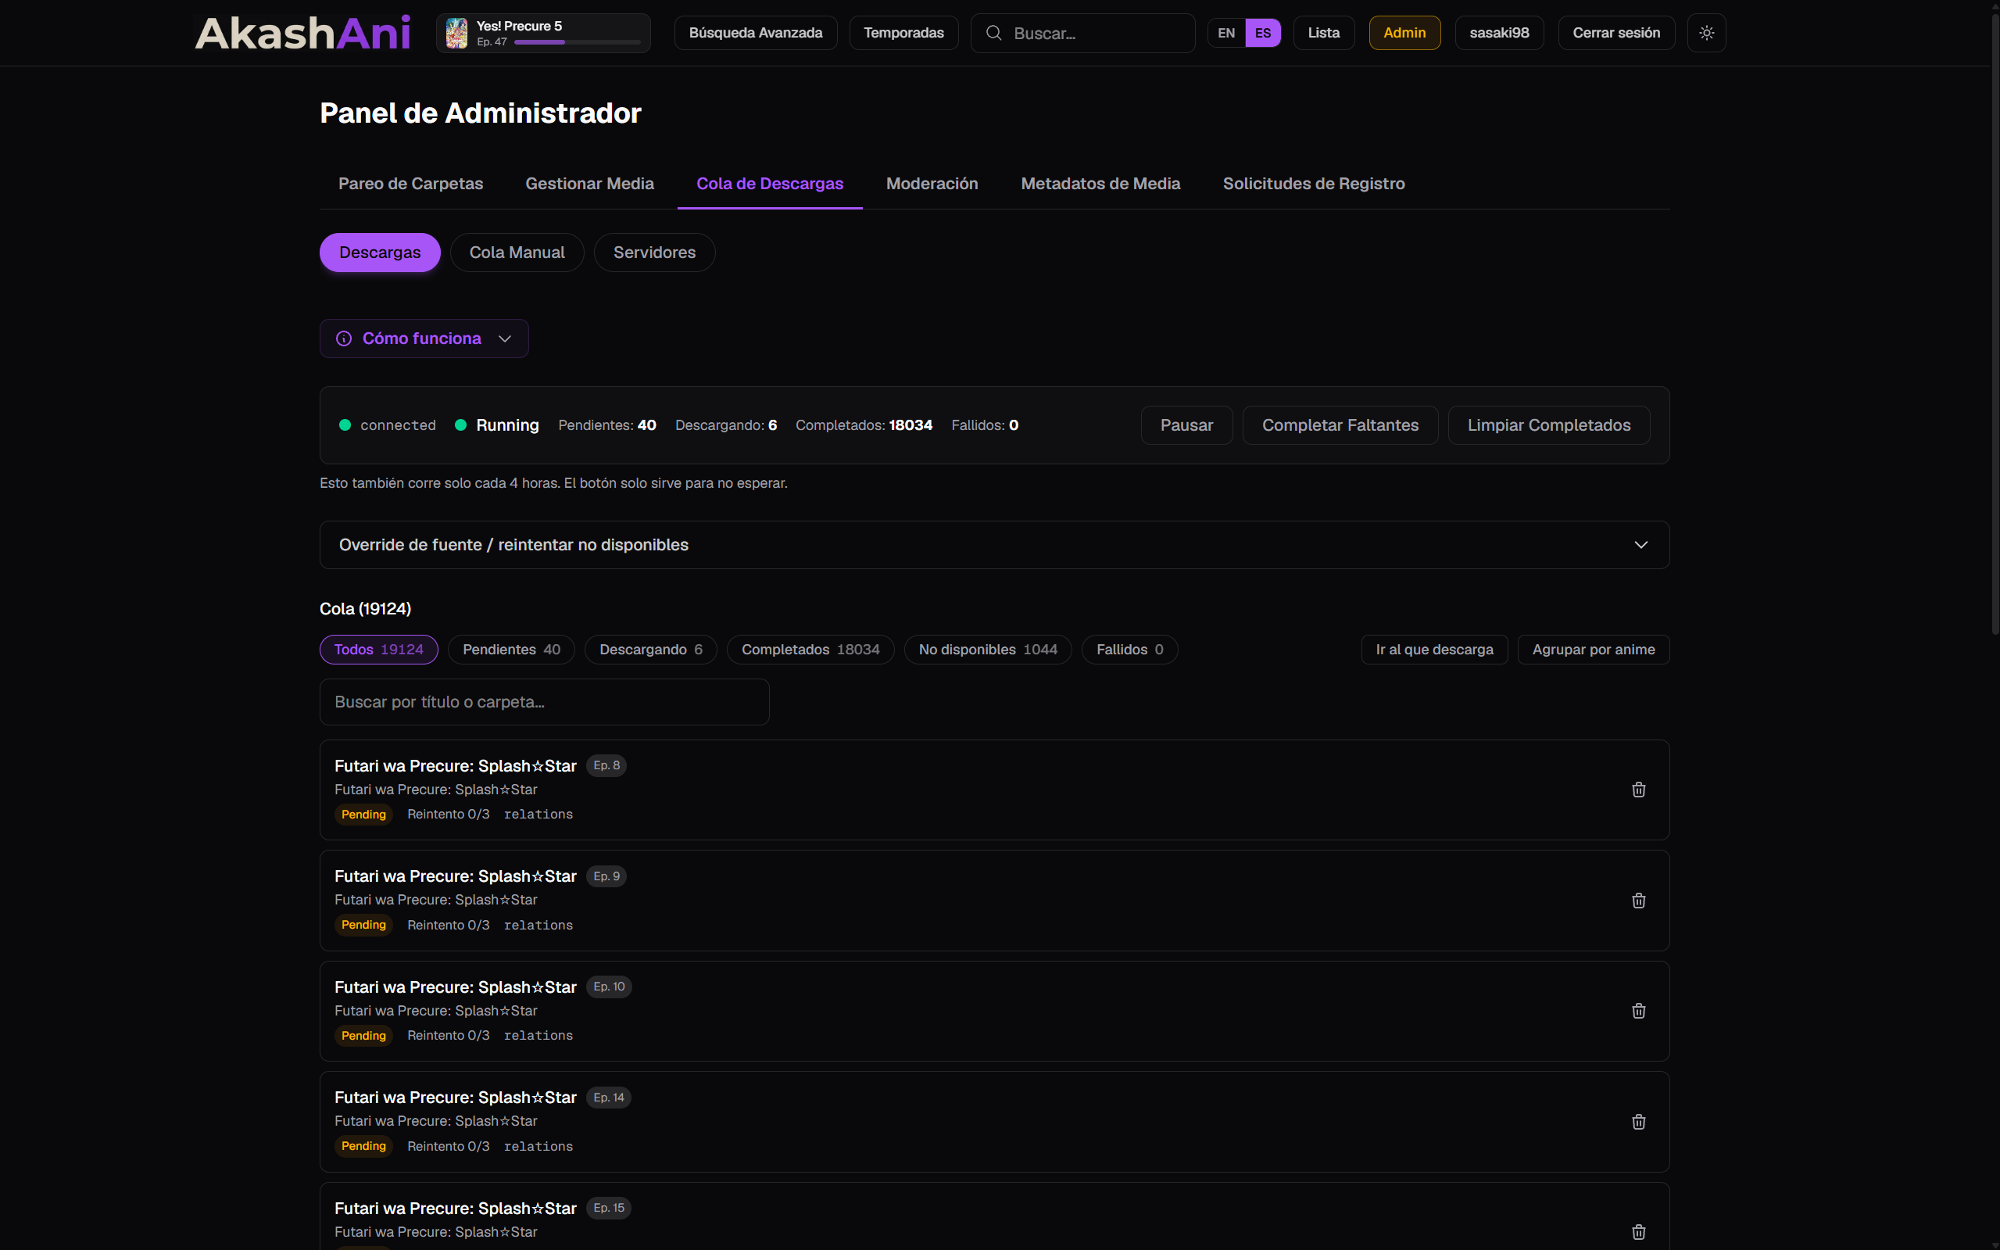The height and width of the screenshot is (1250, 2000).
Task: Click Ir al que descarga button
Action: pyautogui.click(x=1434, y=650)
